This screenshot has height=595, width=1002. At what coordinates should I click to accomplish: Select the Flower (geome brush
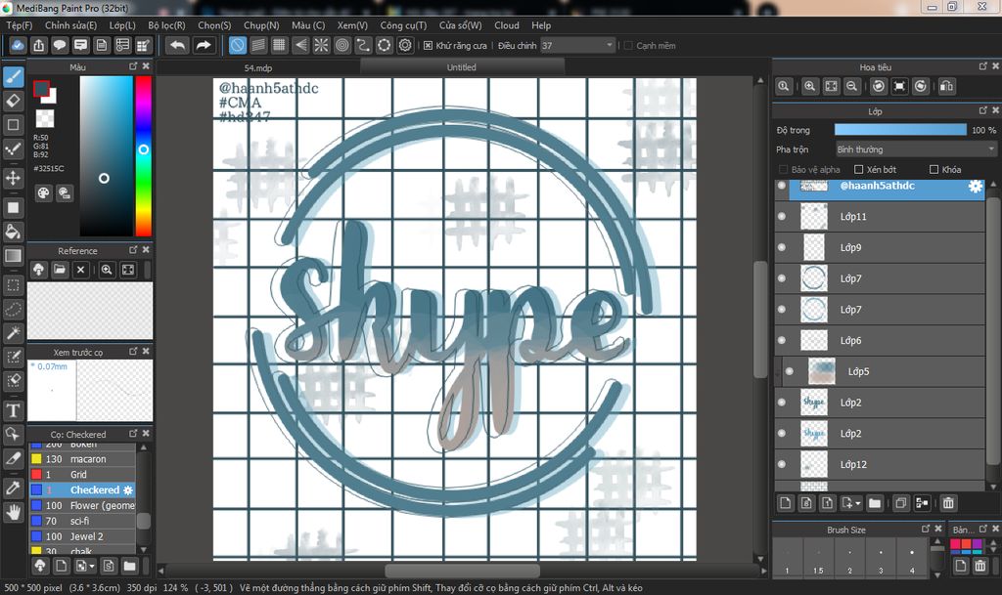pos(82,505)
